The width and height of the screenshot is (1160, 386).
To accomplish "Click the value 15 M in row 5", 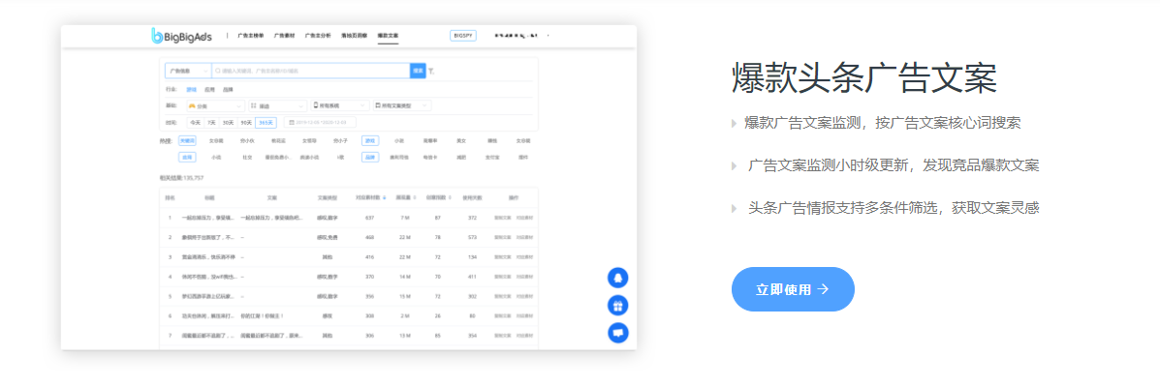I will tap(405, 296).
